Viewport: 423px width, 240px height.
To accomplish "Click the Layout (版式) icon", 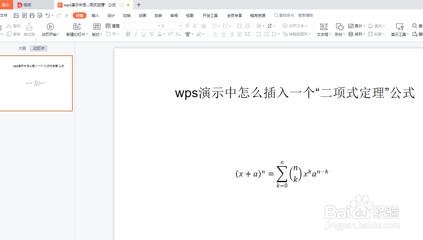I will click(97, 27).
